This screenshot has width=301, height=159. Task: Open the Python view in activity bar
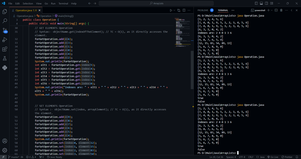[x=5, y=68]
